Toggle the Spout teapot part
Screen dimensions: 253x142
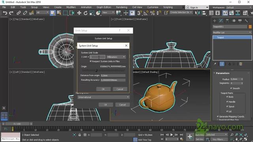[227, 106]
